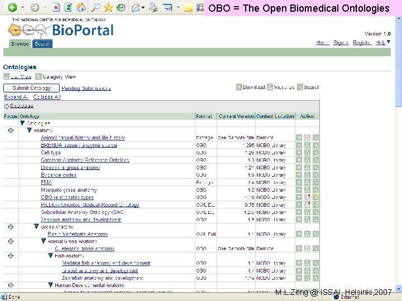Open Pending Submissions link
This screenshot has height=301, width=402.
pos(86,88)
